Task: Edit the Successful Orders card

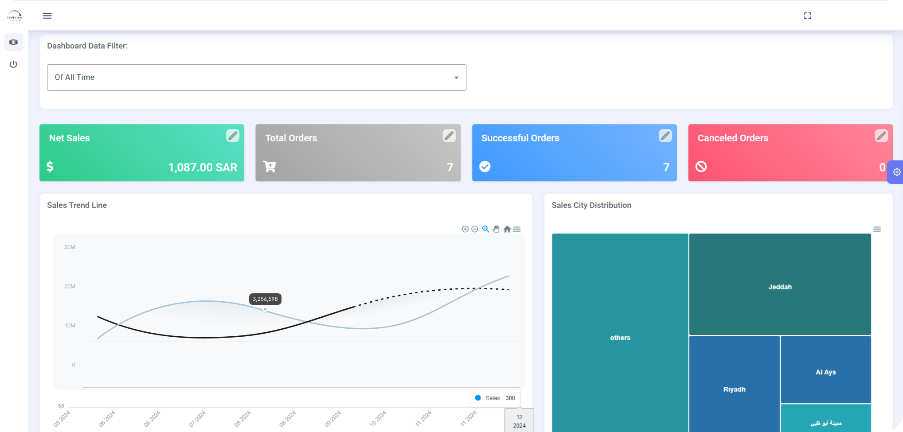Action: click(x=665, y=136)
